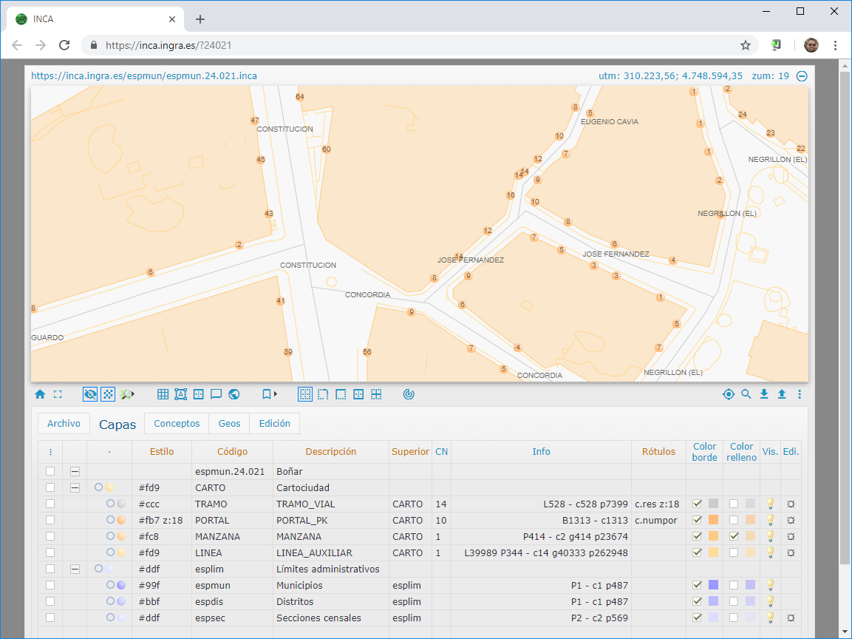
Task: Switch to the Conceptos tab
Action: pos(177,424)
